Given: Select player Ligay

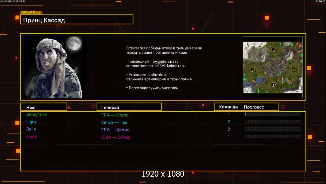Looking at the screenshot, I should [x=31, y=122].
